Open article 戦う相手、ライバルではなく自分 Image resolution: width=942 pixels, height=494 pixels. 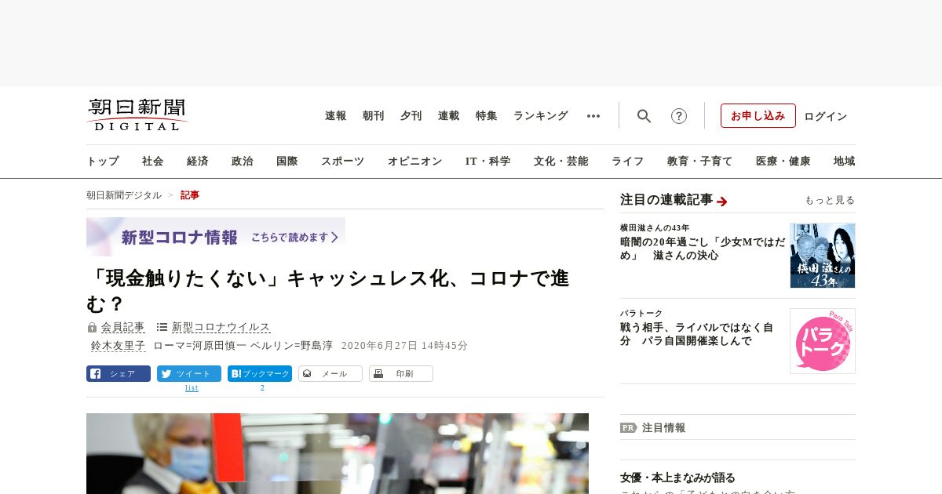(697, 334)
